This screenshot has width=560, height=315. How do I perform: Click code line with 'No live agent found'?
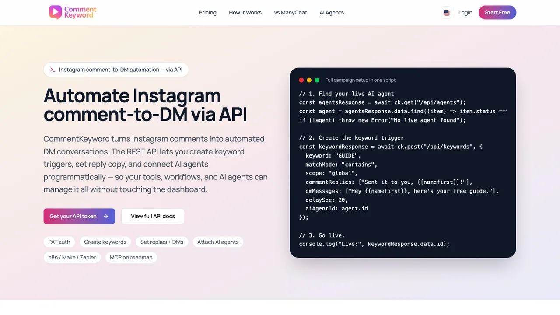[383, 120]
